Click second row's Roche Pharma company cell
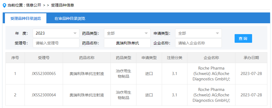Viewport: 272px width, 108px height. click(211, 95)
